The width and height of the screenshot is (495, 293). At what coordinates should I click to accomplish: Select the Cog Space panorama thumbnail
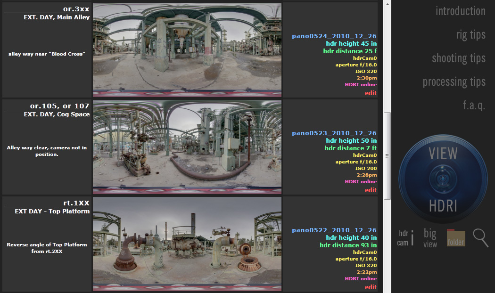point(187,147)
